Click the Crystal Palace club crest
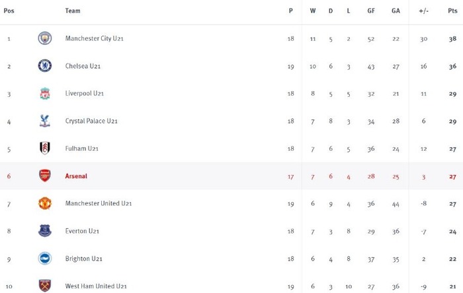Image resolution: width=463 pixels, height=293 pixels. 45,121
